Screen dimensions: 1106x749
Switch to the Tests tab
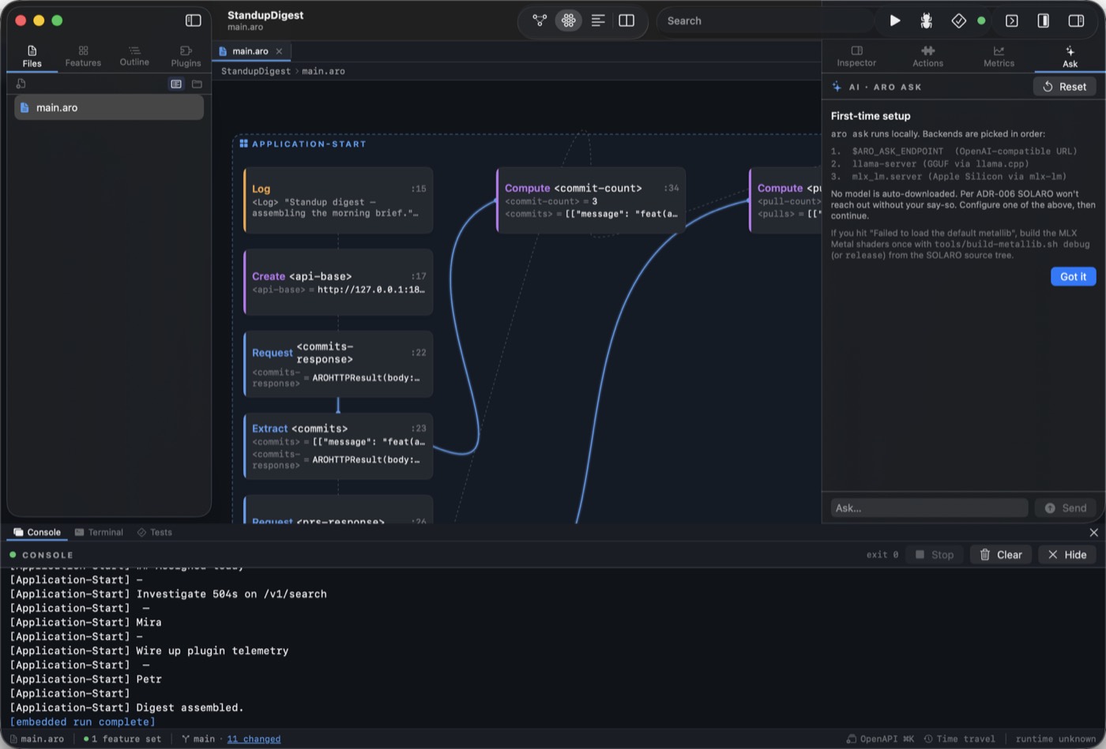154,532
